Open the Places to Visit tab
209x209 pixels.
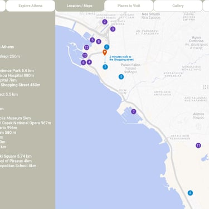click(x=129, y=6)
